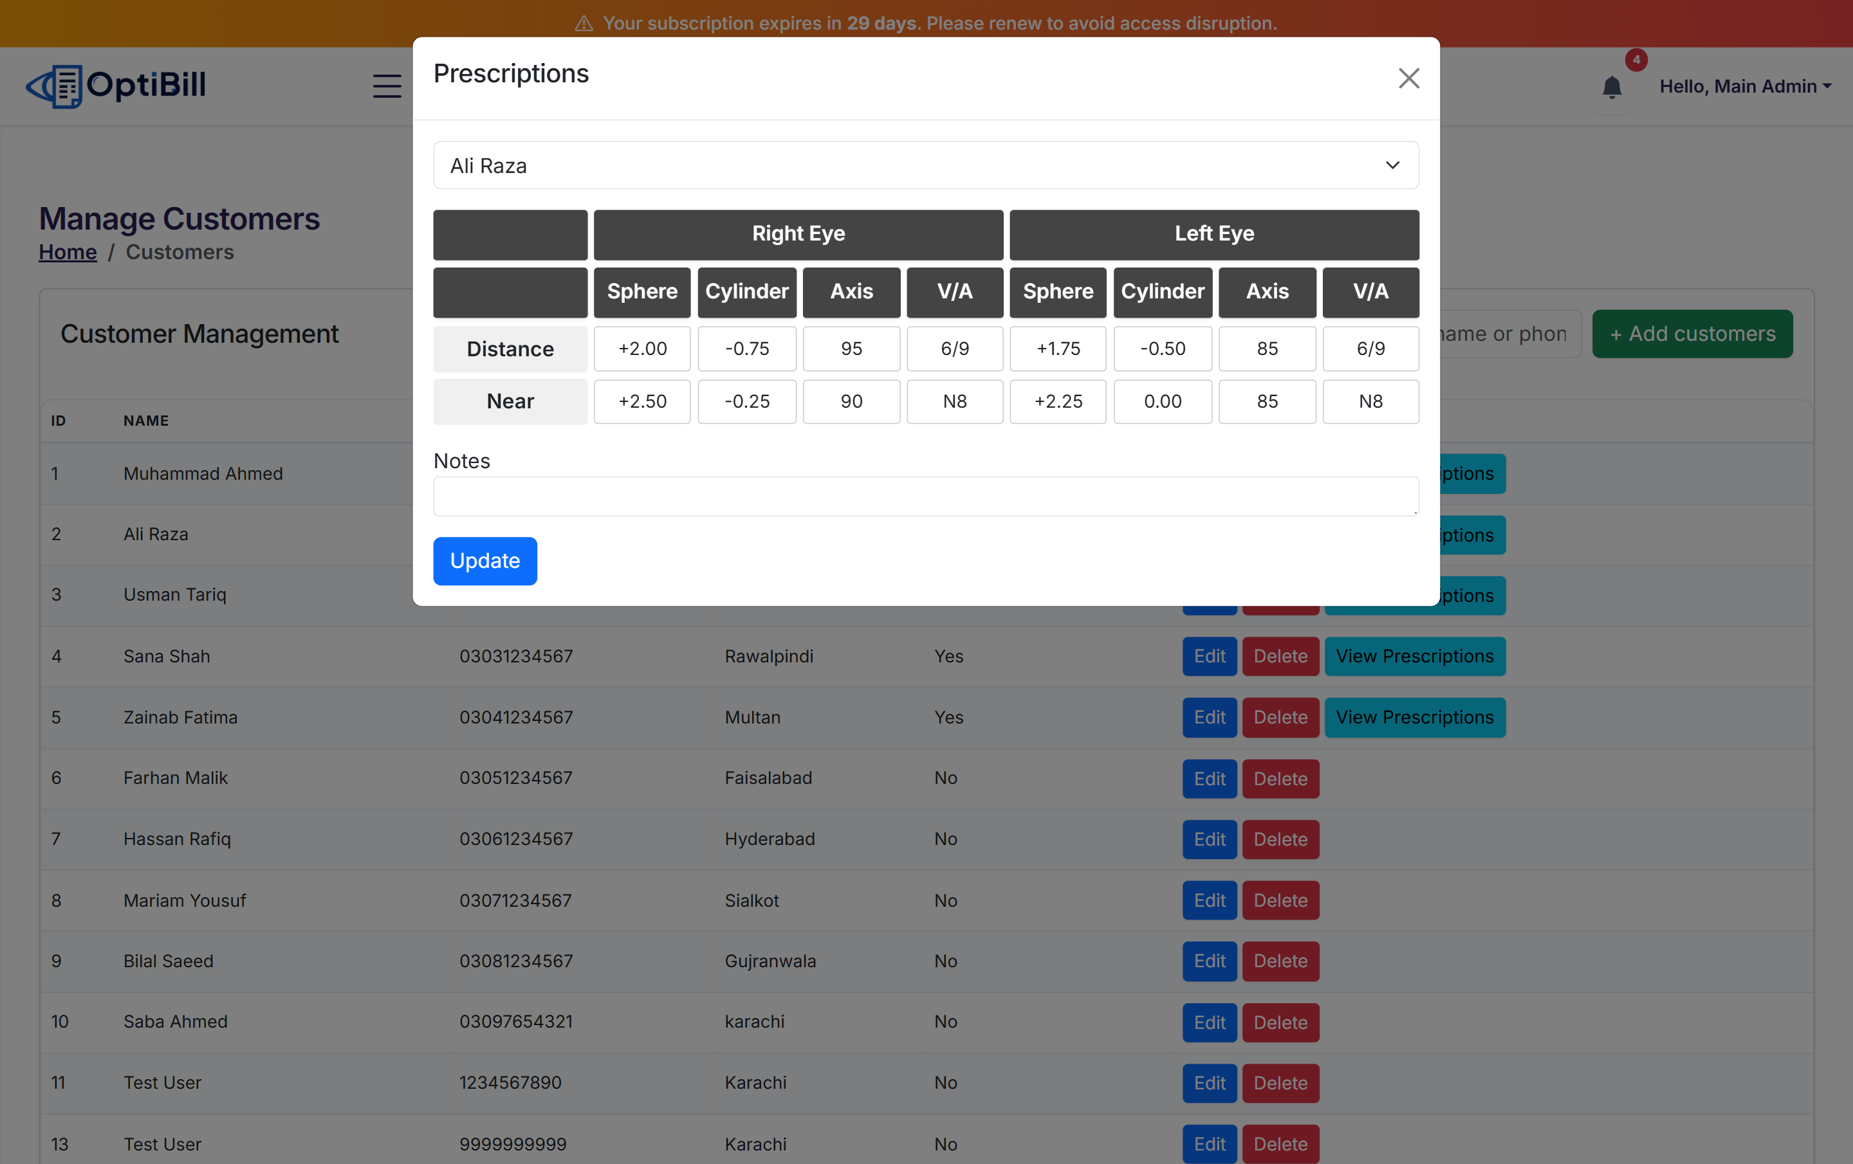Delete Test User with phone 9999999999

point(1280,1144)
